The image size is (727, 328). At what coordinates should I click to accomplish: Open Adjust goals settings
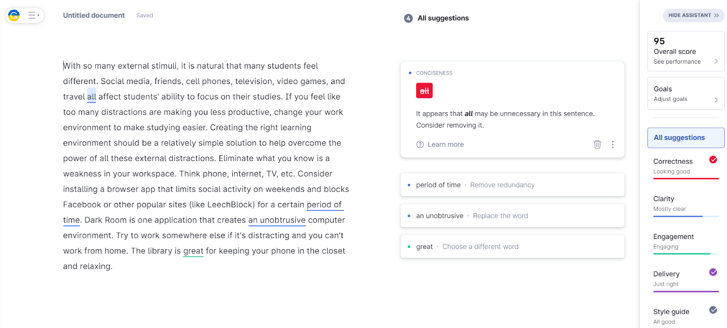(686, 99)
